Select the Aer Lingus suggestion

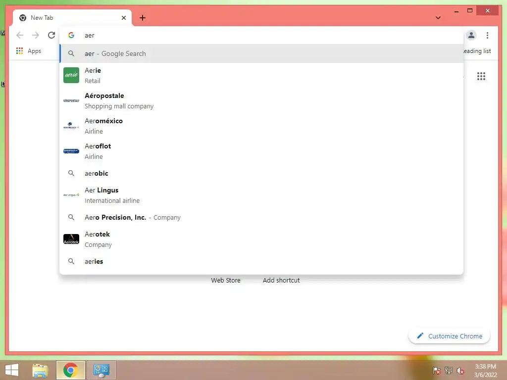tap(261, 195)
